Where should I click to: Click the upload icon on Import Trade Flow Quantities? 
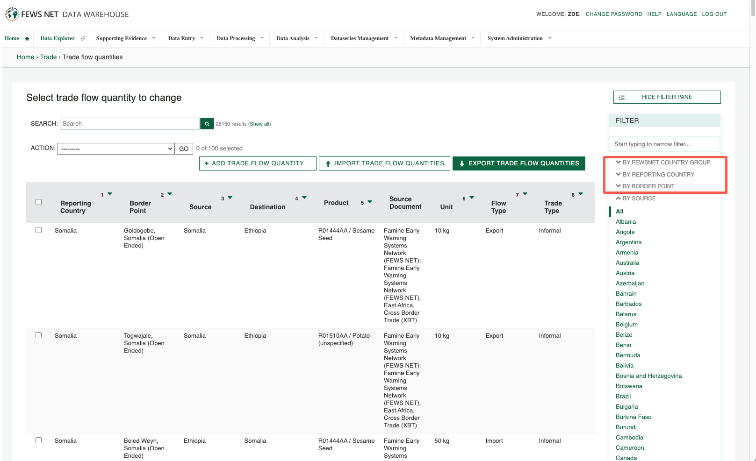click(x=329, y=163)
